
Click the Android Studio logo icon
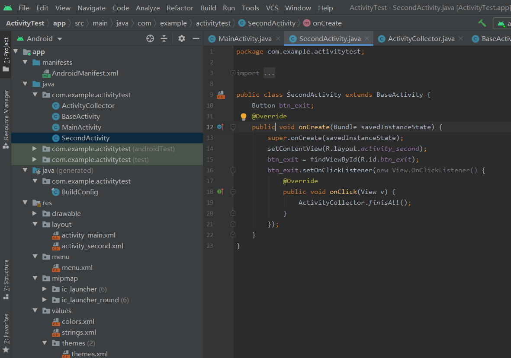(x=8, y=8)
